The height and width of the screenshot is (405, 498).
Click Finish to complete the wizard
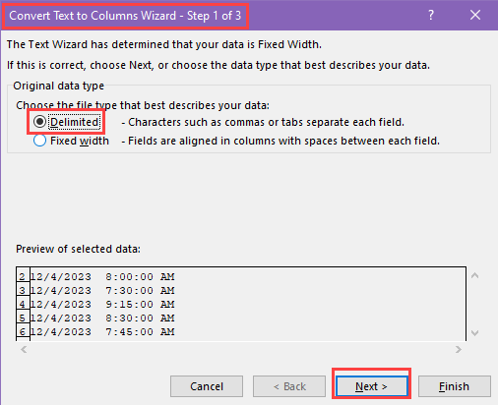coord(455,386)
